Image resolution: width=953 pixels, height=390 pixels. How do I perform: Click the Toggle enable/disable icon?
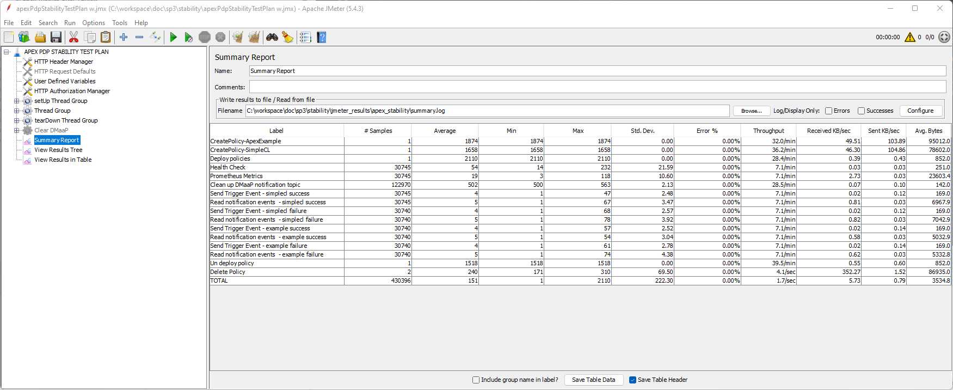(155, 37)
